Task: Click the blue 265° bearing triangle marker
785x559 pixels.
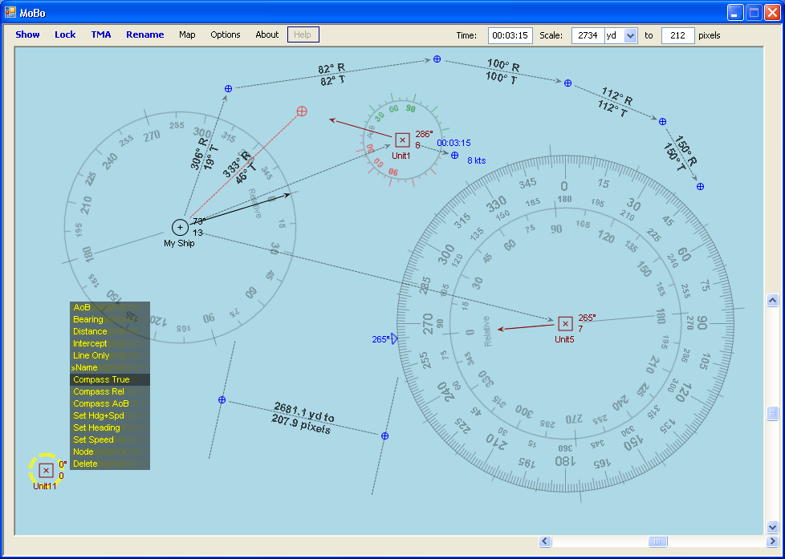Action: pyautogui.click(x=394, y=339)
